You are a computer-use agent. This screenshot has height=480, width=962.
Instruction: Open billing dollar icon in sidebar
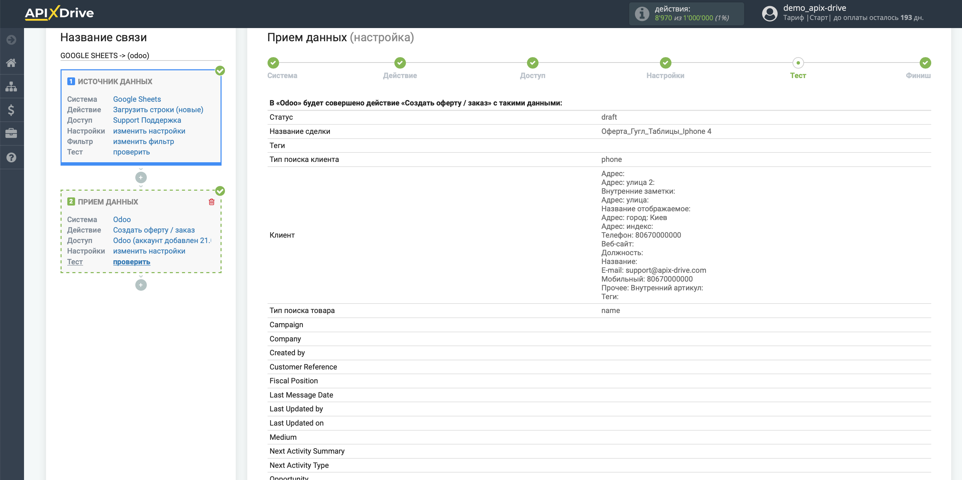11,110
